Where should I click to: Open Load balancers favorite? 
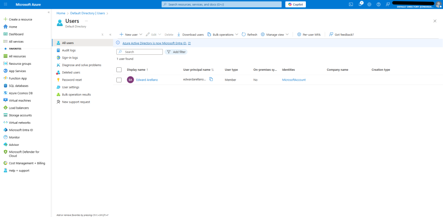coord(16,108)
